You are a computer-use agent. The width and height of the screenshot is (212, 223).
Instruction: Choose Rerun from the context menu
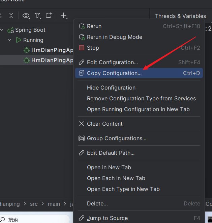139,26
